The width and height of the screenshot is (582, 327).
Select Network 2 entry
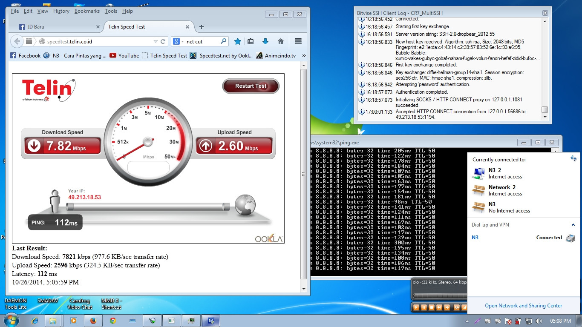[x=524, y=190]
